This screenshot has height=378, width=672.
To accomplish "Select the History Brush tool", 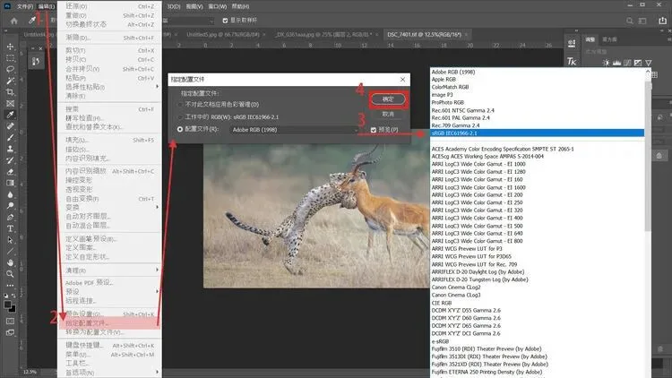I will click(10, 160).
